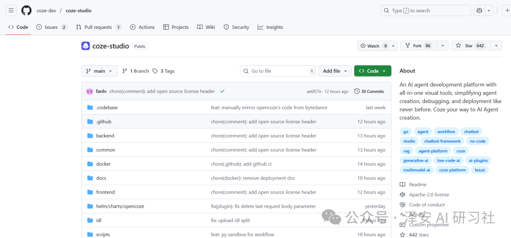This screenshot has width=511, height=238.
Task: Open the scripts folder
Action: [103, 234]
